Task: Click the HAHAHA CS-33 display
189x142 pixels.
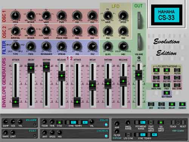Action: click(x=167, y=15)
